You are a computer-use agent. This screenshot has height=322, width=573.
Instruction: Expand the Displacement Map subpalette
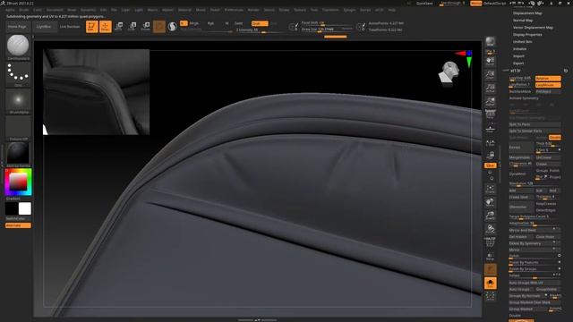pos(527,13)
